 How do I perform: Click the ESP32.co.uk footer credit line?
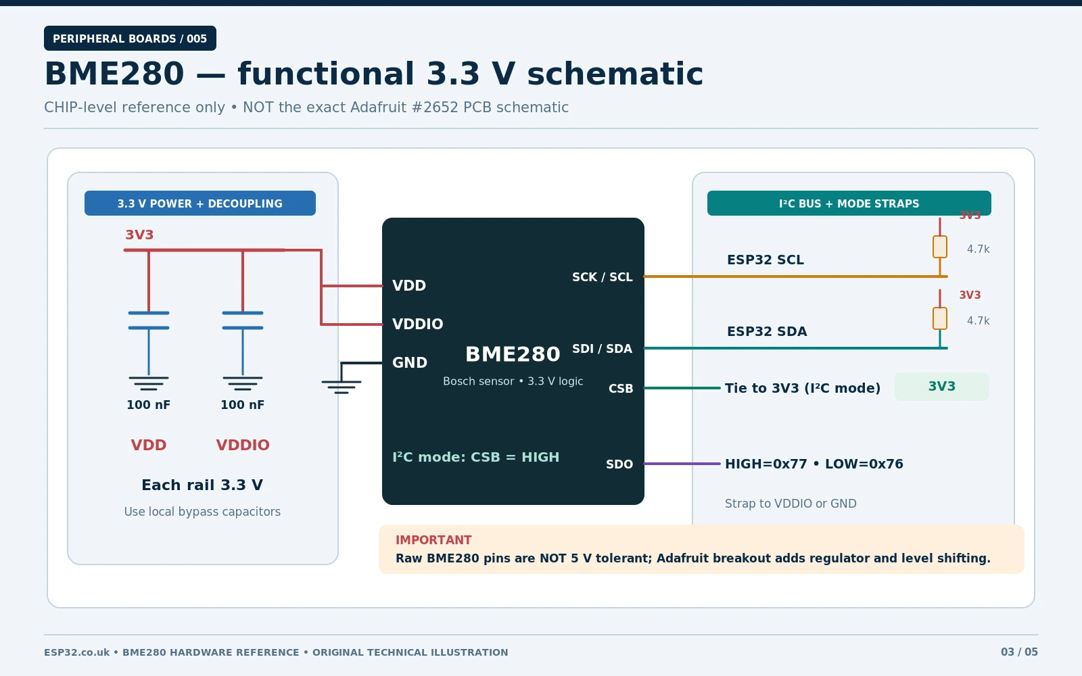(x=276, y=652)
